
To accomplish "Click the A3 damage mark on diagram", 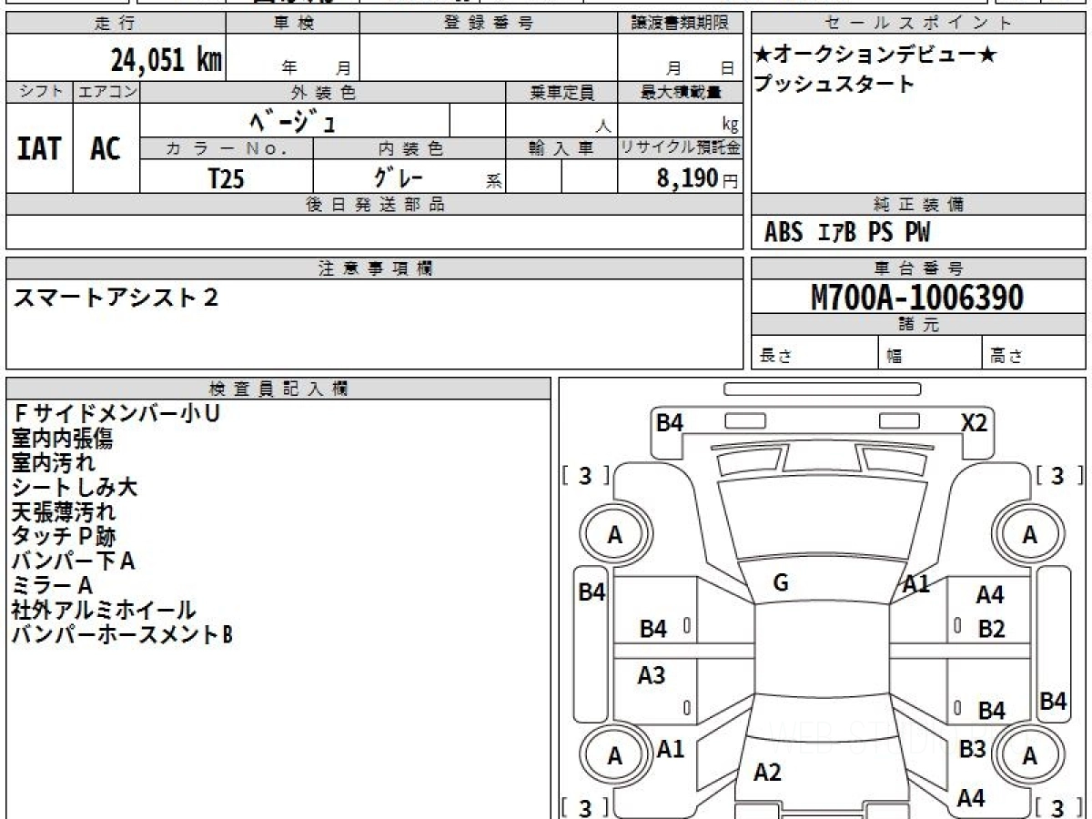I will pyautogui.click(x=652, y=675).
